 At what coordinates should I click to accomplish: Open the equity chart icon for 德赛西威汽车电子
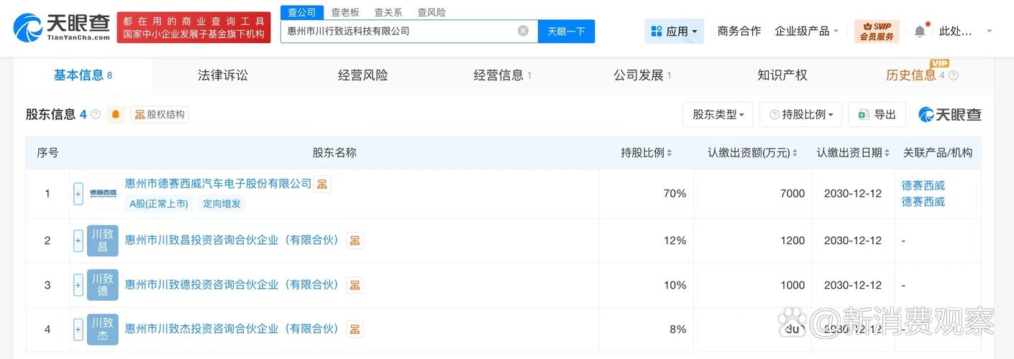point(322,184)
